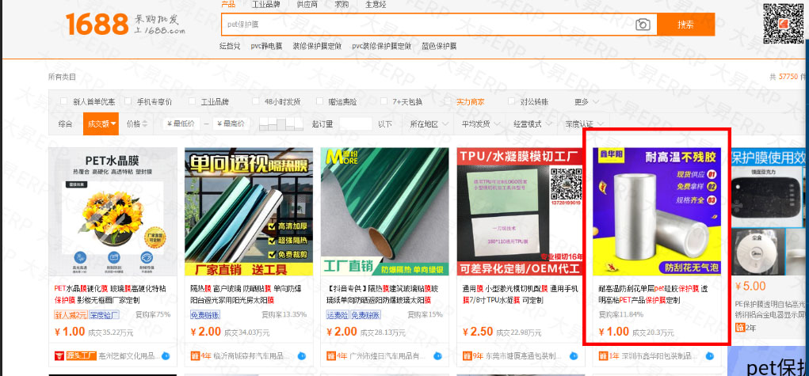Click the pvc装修保护膜定做 suggestion link
Viewport: 809px width, 376px height.
click(381, 46)
